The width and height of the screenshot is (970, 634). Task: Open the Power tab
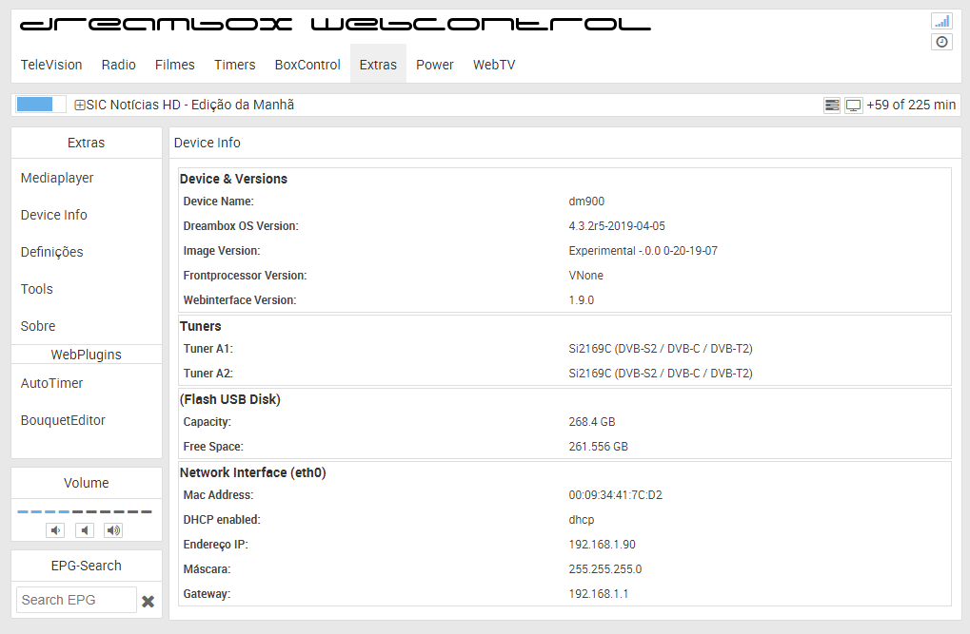pos(435,65)
